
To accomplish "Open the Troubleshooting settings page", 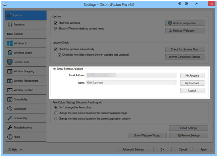I will 26,128.
